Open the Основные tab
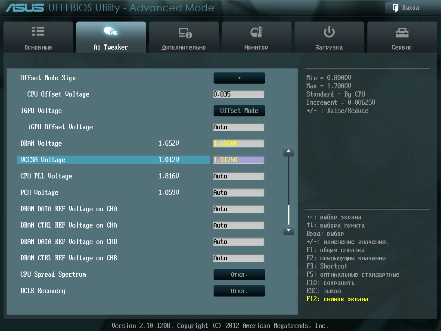The image size is (441, 331). pyautogui.click(x=38, y=37)
